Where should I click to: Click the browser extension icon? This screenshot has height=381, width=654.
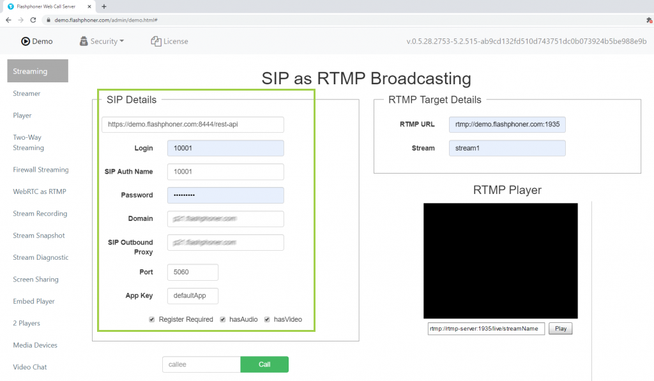pyautogui.click(x=649, y=20)
